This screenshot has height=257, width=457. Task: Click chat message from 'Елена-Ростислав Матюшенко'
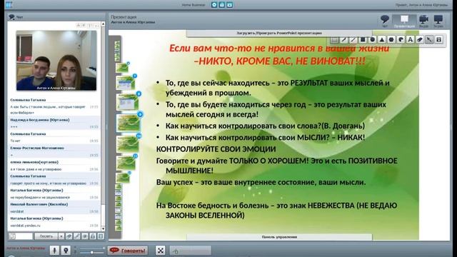[54, 151]
